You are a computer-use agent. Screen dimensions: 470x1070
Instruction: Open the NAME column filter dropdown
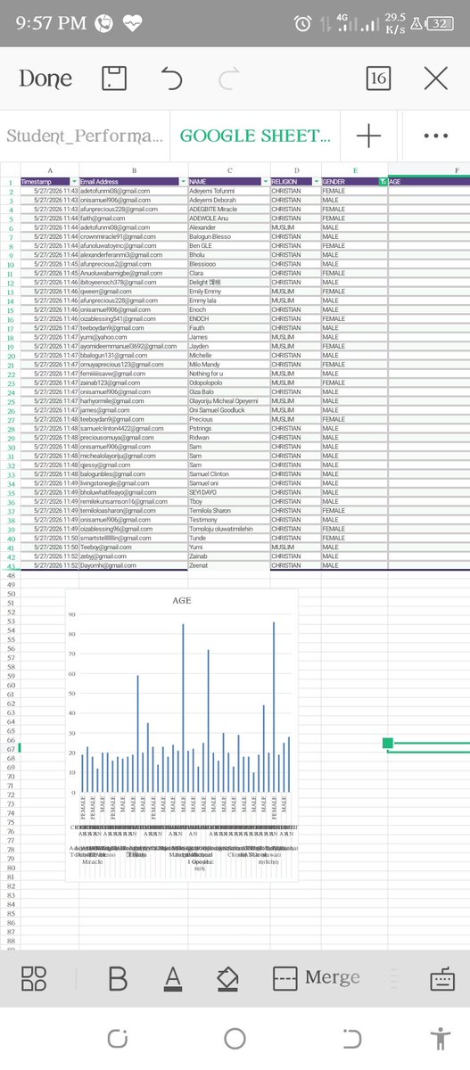click(x=266, y=182)
